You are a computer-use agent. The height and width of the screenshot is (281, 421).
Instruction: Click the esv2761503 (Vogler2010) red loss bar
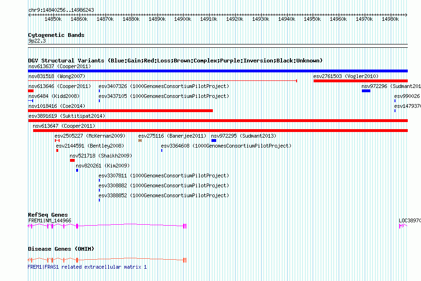tap(360, 81)
